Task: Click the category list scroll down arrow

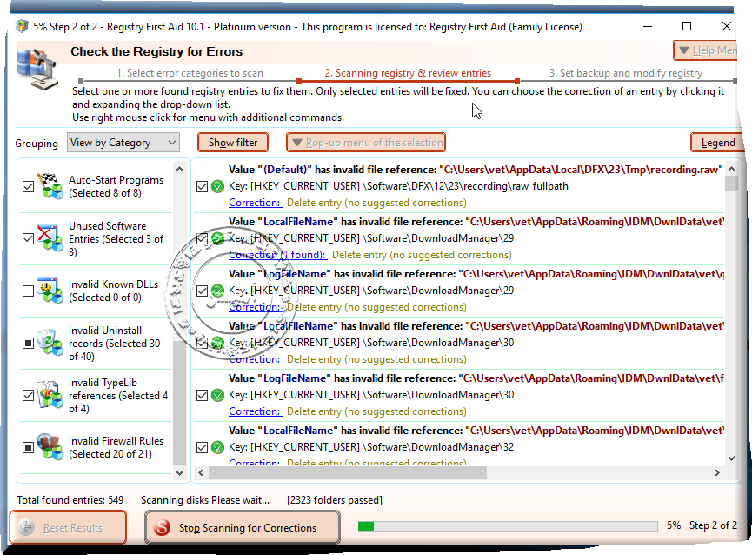Action: click(x=179, y=473)
